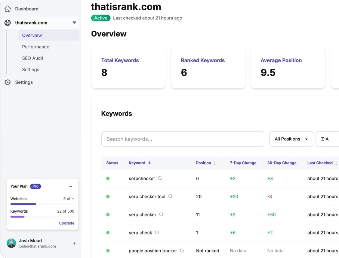Click -3 thirty-day change value
Screen dimensions: 339x258
pos(269,197)
